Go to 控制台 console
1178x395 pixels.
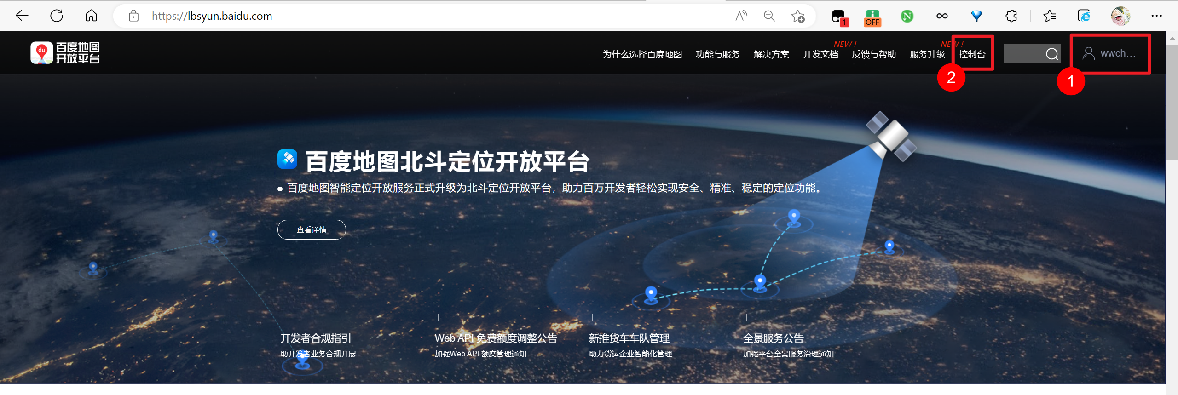(972, 54)
